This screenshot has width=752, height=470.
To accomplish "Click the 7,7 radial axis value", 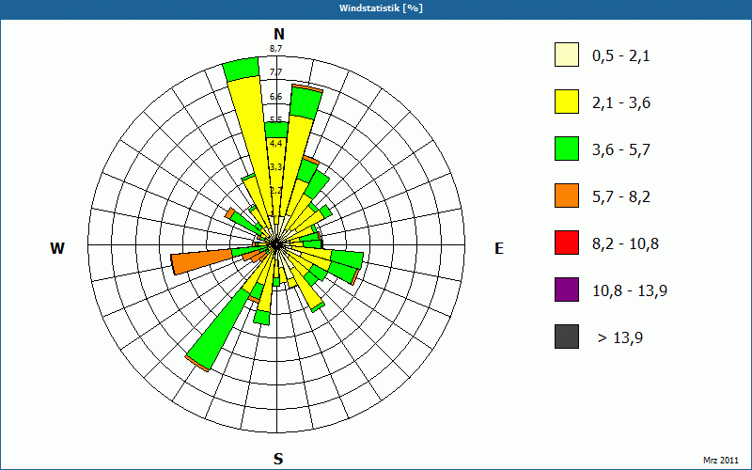I will pyautogui.click(x=275, y=72).
